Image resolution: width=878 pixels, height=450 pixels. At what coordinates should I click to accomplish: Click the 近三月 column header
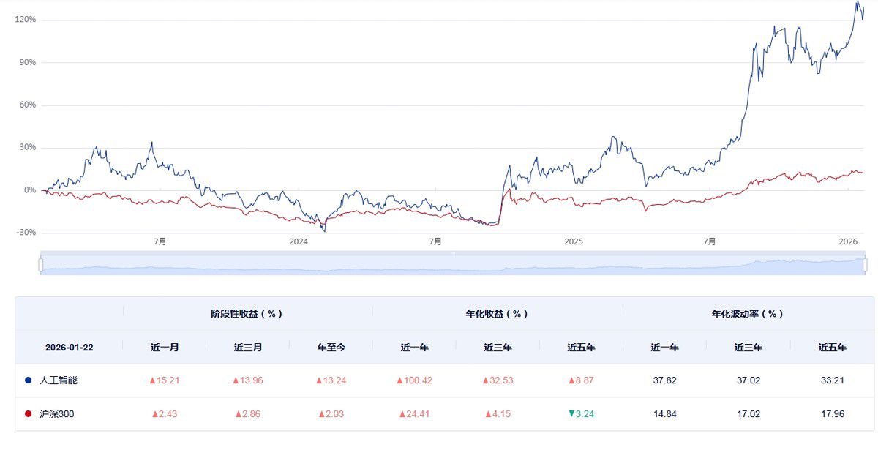tap(247, 347)
